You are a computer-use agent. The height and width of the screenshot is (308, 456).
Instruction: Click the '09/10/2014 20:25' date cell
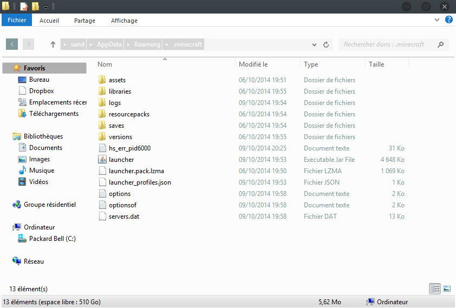click(x=263, y=148)
